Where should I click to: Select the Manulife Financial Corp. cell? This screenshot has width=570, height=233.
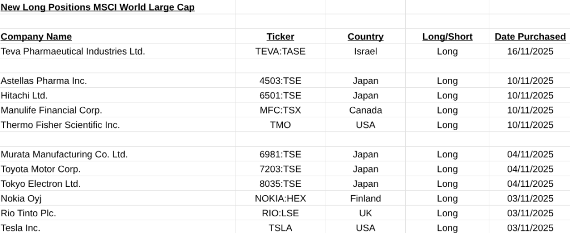click(52, 110)
